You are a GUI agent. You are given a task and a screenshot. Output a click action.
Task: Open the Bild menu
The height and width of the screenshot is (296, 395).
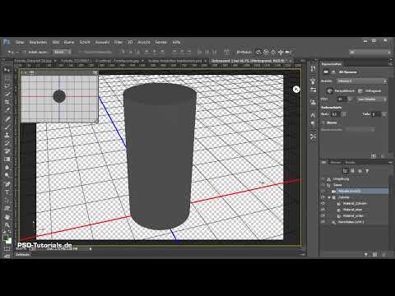56,42
